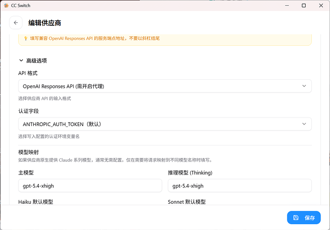Save provider with 保存 button
The image size is (330, 230).
pos(304,218)
